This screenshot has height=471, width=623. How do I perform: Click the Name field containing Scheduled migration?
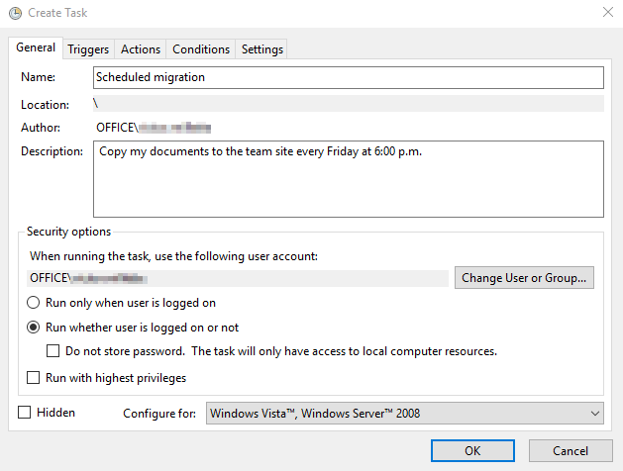pyautogui.click(x=349, y=77)
